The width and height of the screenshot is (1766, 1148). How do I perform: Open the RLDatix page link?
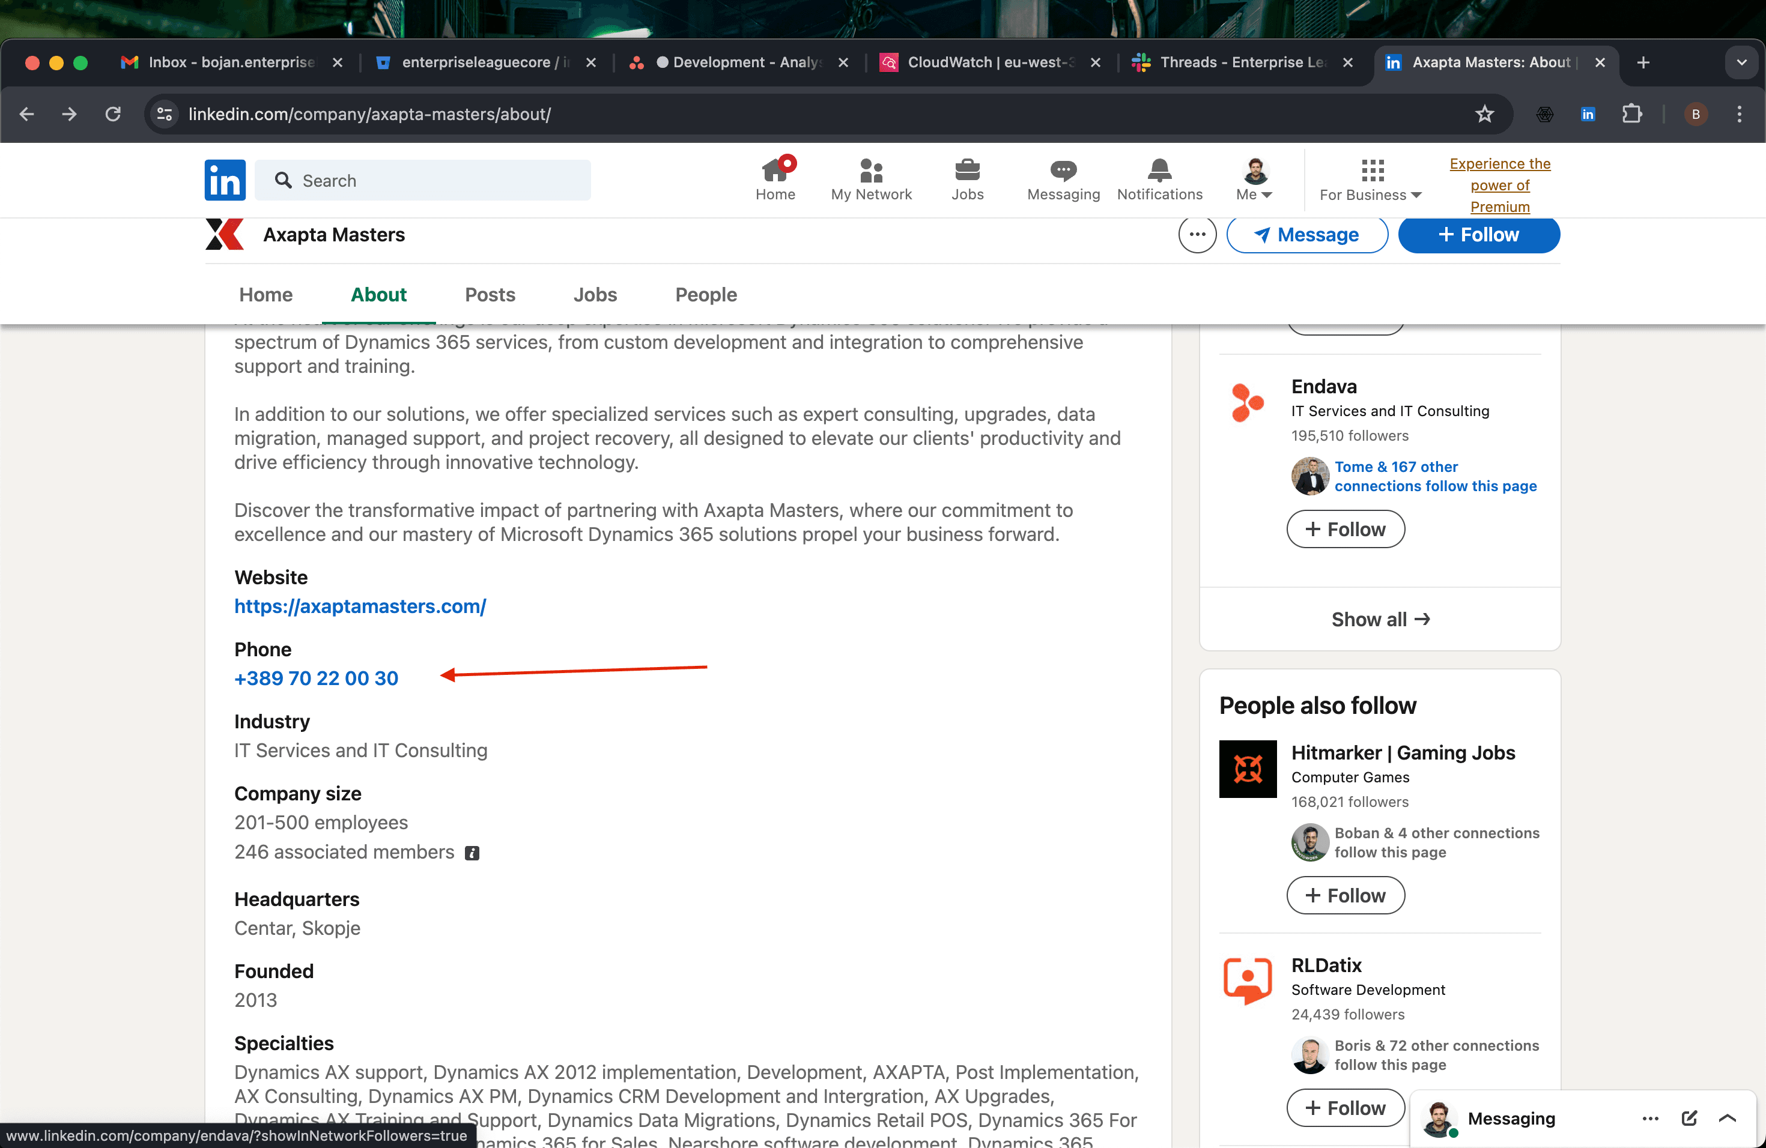tap(1326, 965)
